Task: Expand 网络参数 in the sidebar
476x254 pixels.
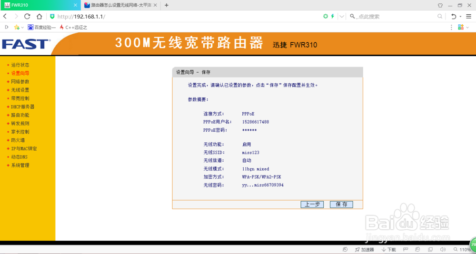Action: click(20, 82)
